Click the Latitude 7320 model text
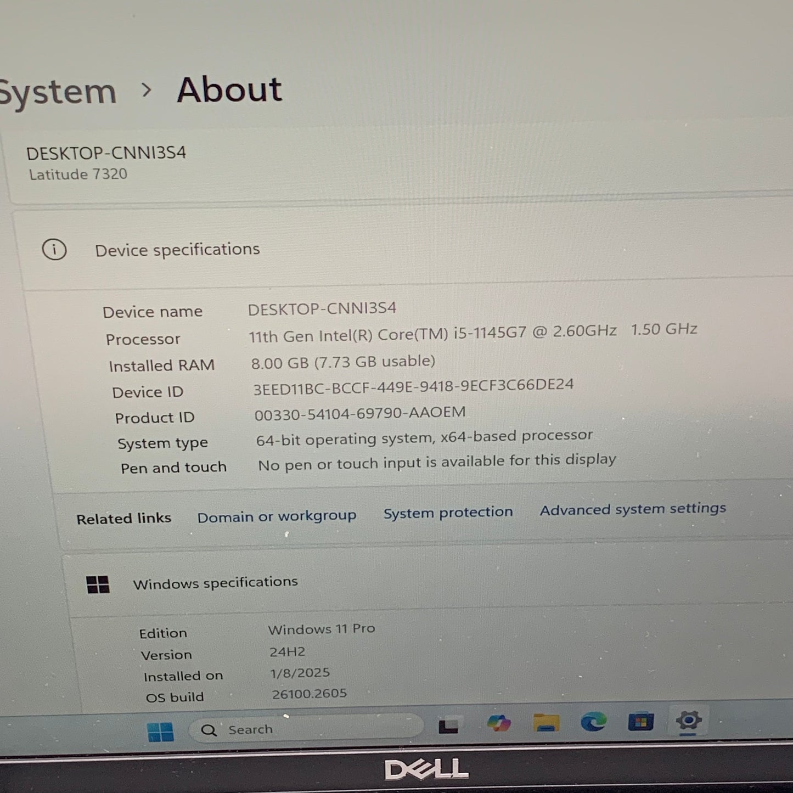This screenshot has width=793, height=793. tap(78, 175)
